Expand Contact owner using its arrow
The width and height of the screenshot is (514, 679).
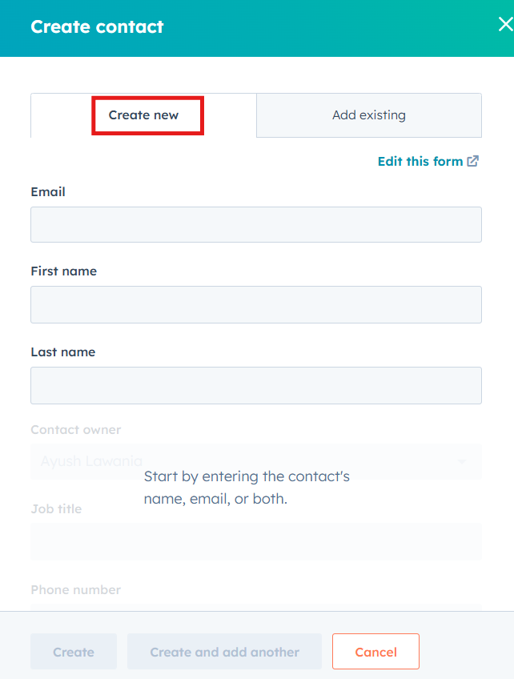462,462
